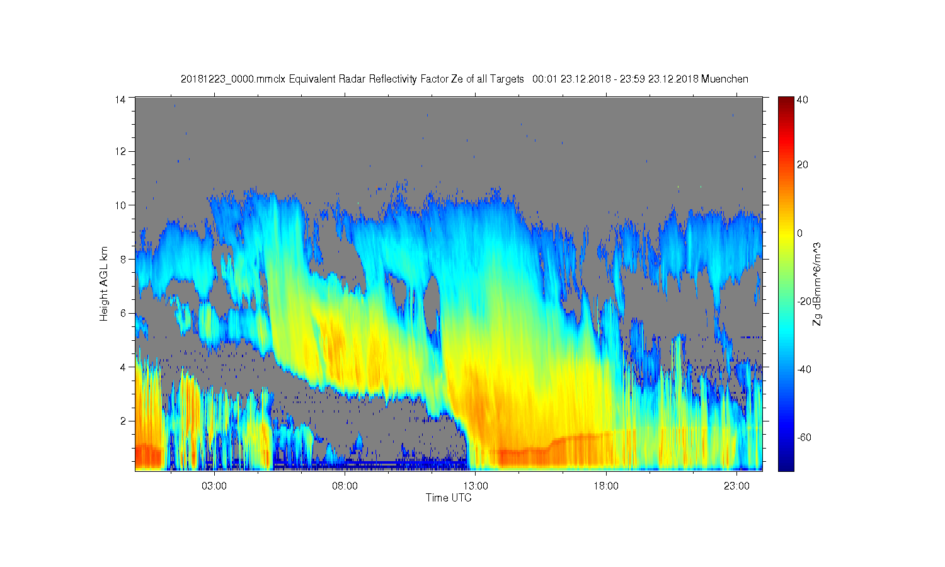The height and width of the screenshot is (567, 945).
Task: Click the "Zg dBmm^6/m^3" colorbar label
Action: tap(817, 283)
